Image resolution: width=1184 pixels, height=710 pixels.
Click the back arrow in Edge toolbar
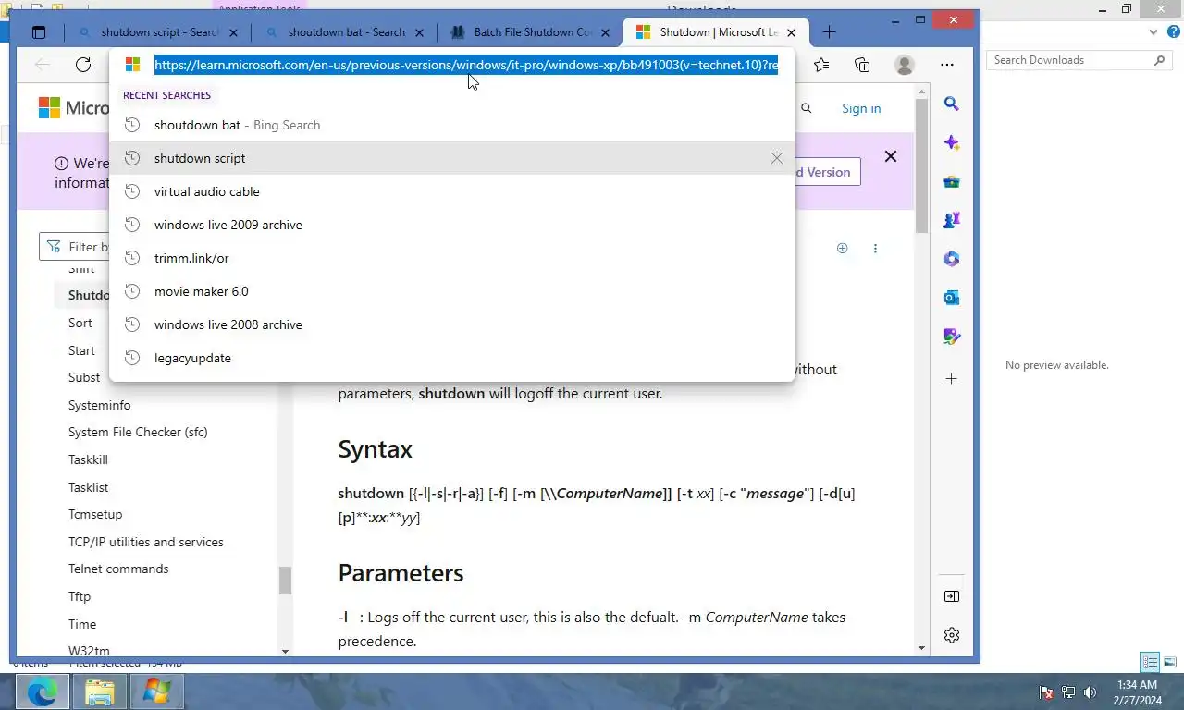[42, 65]
